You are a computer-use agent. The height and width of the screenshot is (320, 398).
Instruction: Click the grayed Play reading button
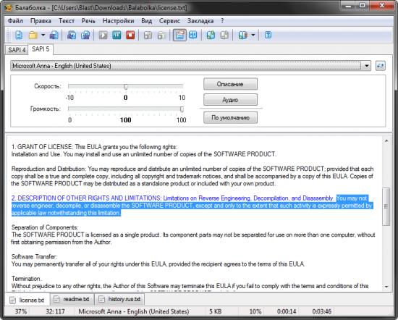103,35
